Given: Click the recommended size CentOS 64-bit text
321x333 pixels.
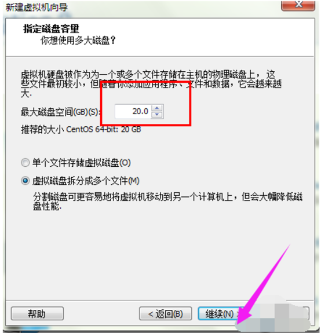Looking at the screenshot, I should coord(81,129).
